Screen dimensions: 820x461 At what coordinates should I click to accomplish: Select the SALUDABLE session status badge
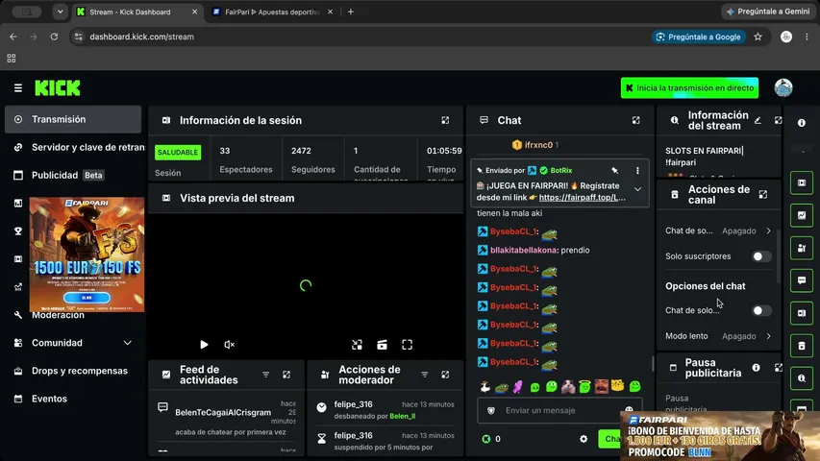click(x=178, y=152)
